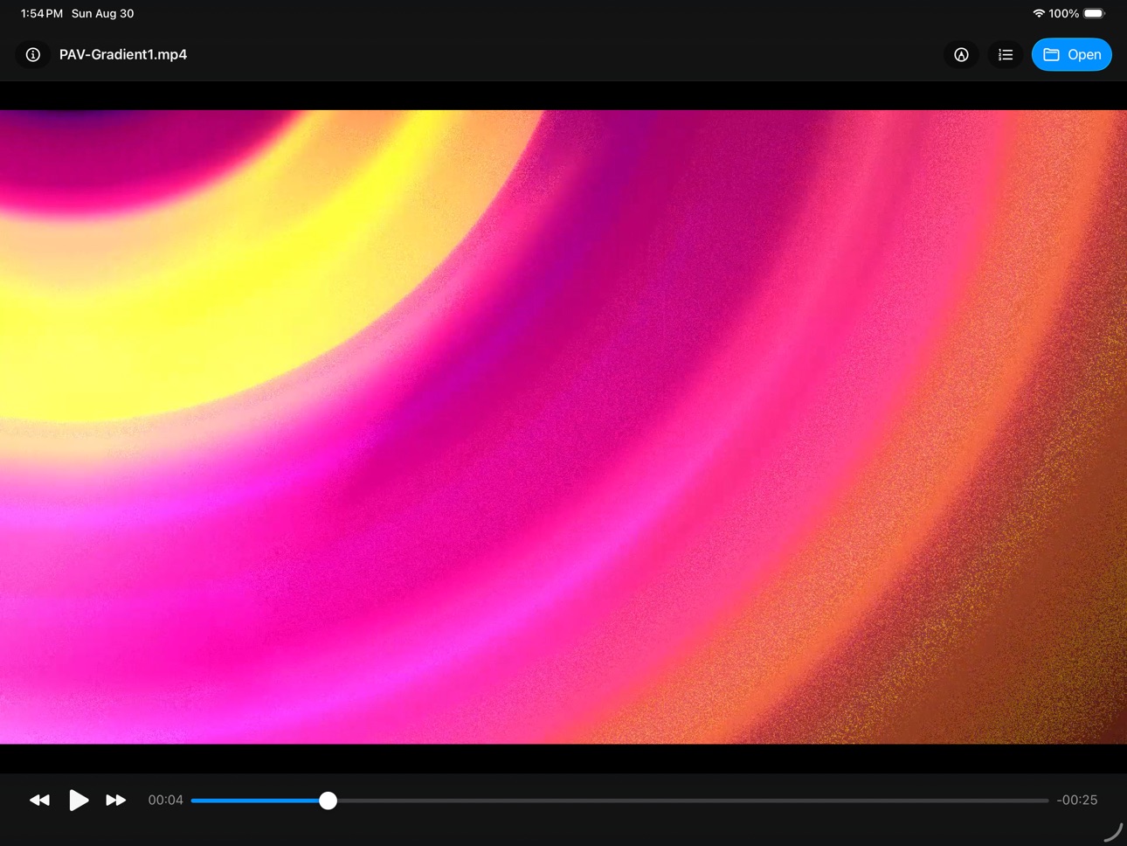Check the battery indicator in status bar
This screenshot has width=1127, height=846.
(x=1095, y=13)
